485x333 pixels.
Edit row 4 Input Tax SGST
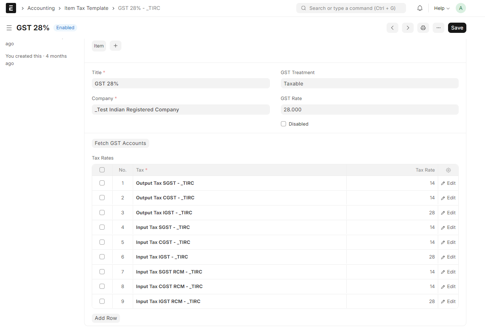click(x=448, y=227)
